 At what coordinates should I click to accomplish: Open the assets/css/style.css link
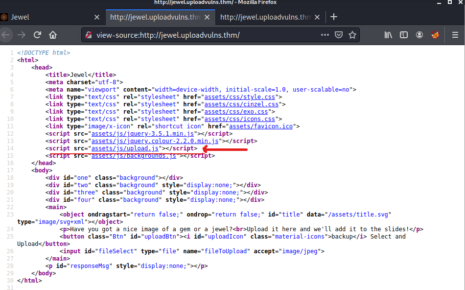pyautogui.click(x=240, y=97)
